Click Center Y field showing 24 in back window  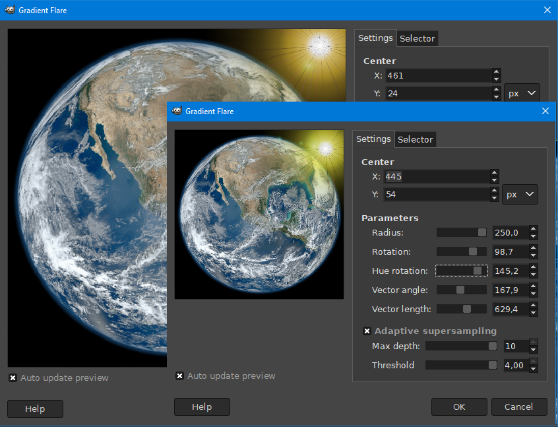click(439, 93)
